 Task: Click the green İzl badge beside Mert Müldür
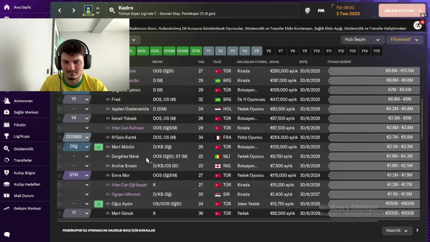coord(98,147)
